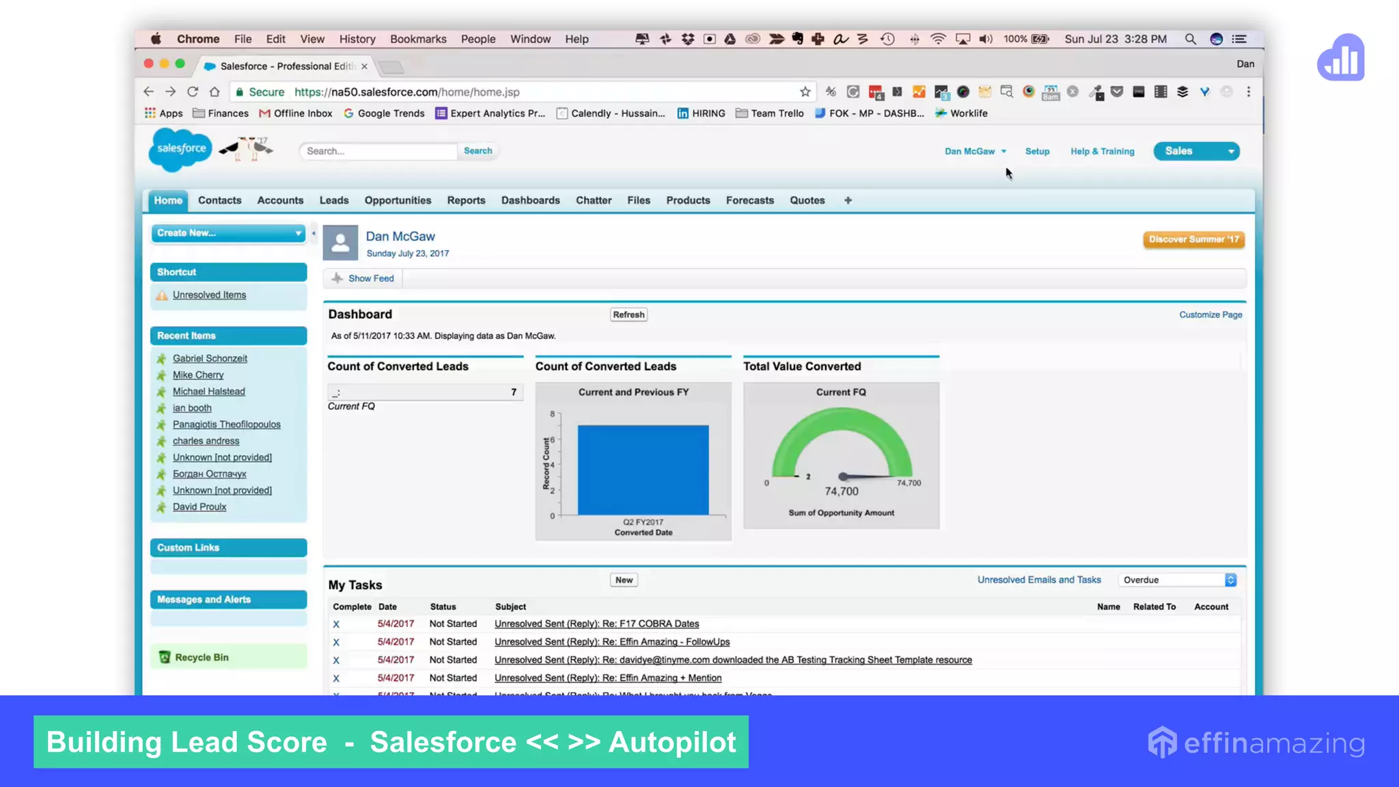The height and width of the screenshot is (787, 1399).
Task: Complete the F17 COBRA Dates task with X
Action: pyautogui.click(x=336, y=624)
